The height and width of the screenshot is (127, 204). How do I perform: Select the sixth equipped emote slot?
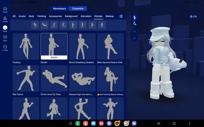pos(83,25)
